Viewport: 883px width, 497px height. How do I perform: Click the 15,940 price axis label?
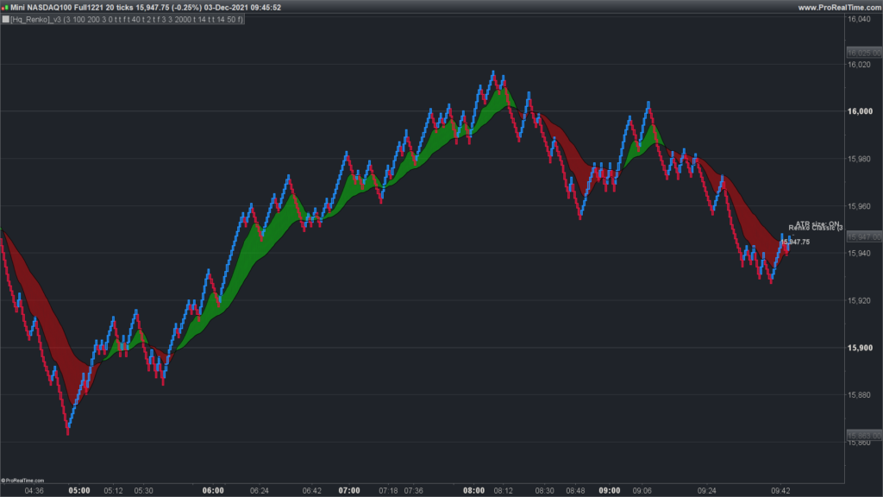click(x=859, y=254)
